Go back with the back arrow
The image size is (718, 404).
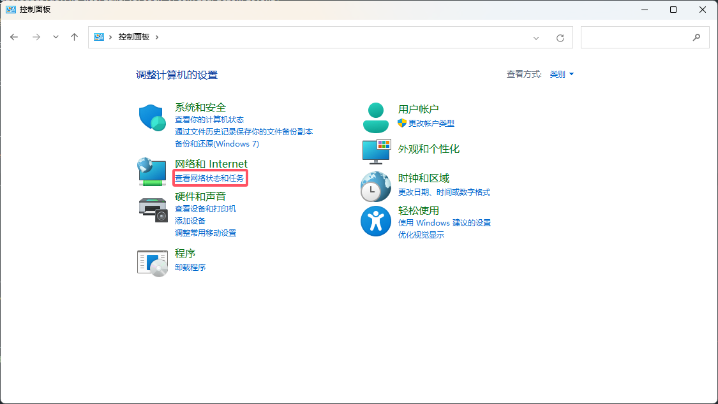(14, 37)
